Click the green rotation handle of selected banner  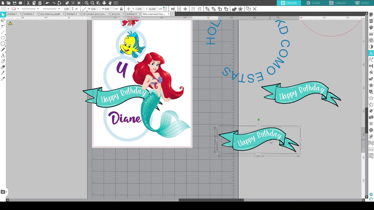259,120
